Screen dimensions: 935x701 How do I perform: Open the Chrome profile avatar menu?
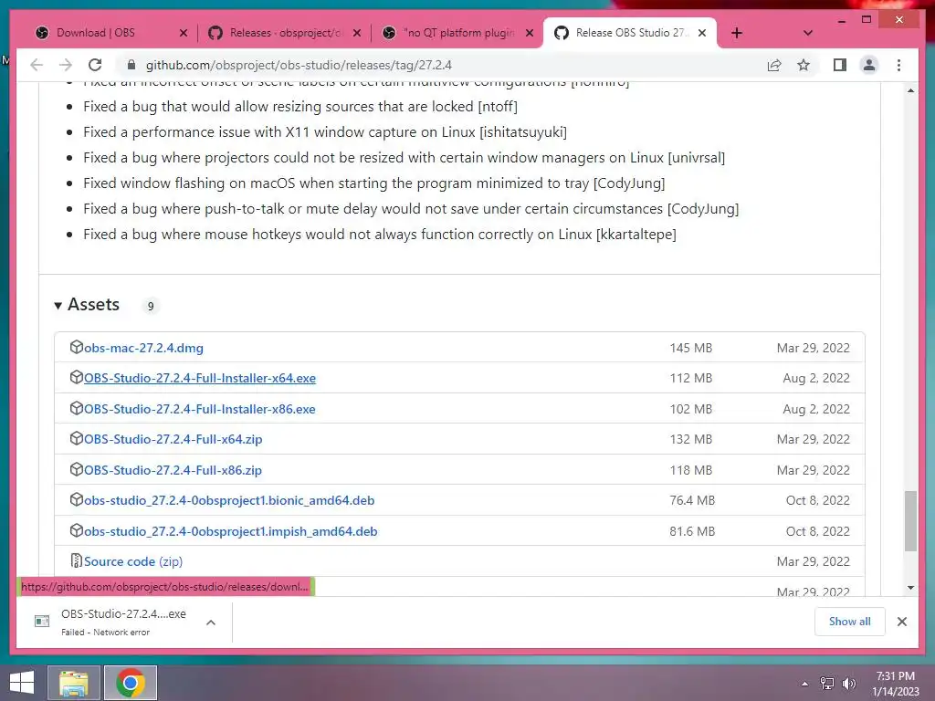(869, 65)
